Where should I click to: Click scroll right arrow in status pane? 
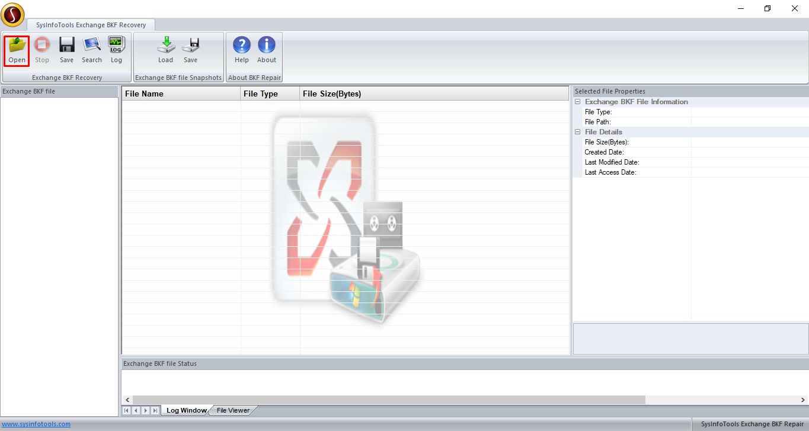pyautogui.click(x=804, y=400)
